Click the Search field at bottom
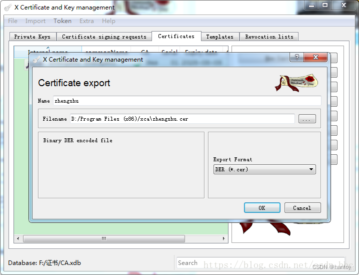The height and width of the screenshot is (275, 359). click(x=260, y=263)
